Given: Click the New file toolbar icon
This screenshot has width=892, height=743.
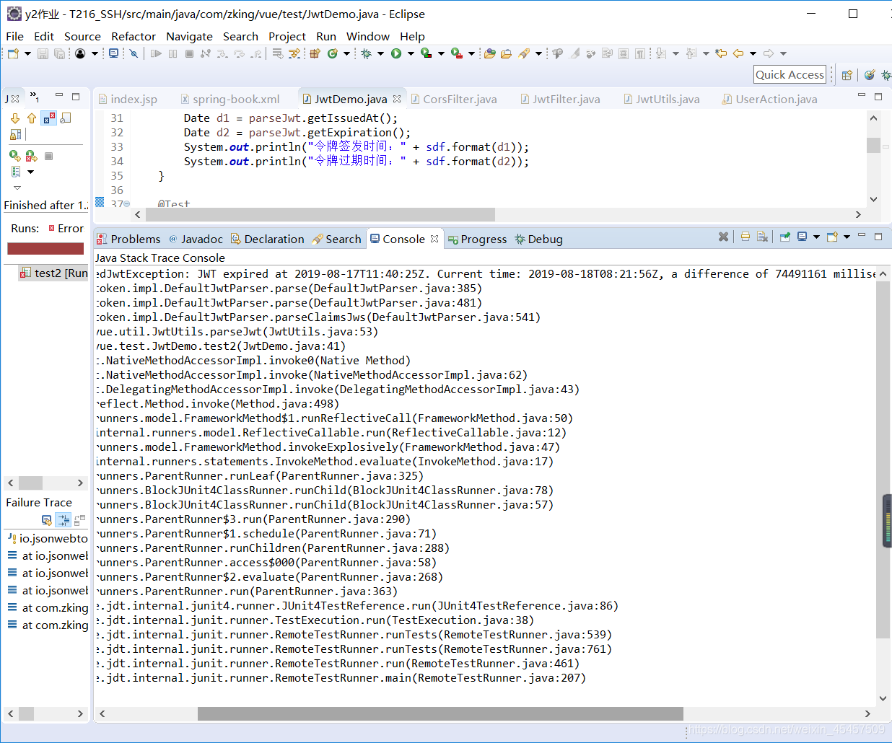Looking at the screenshot, I should pyautogui.click(x=13, y=53).
